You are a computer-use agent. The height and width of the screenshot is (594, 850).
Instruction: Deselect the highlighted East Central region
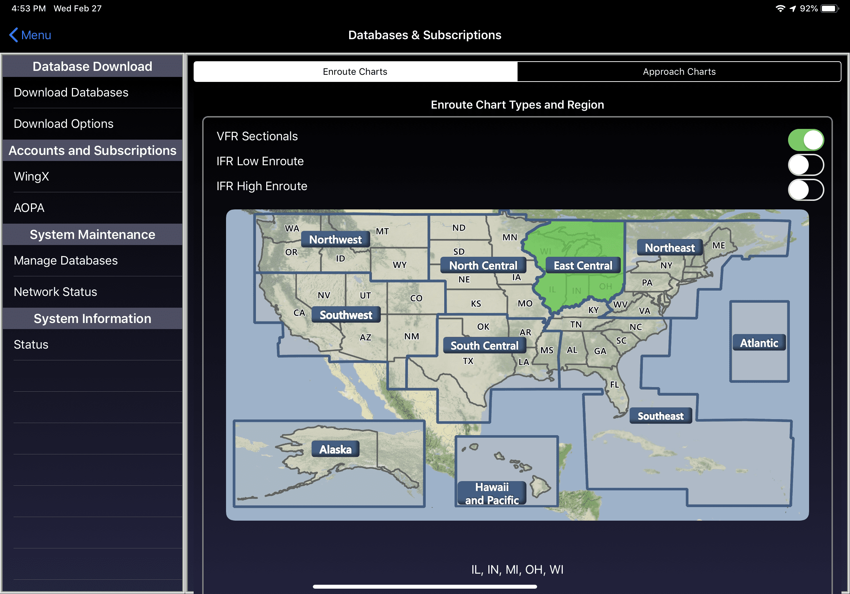583,266
